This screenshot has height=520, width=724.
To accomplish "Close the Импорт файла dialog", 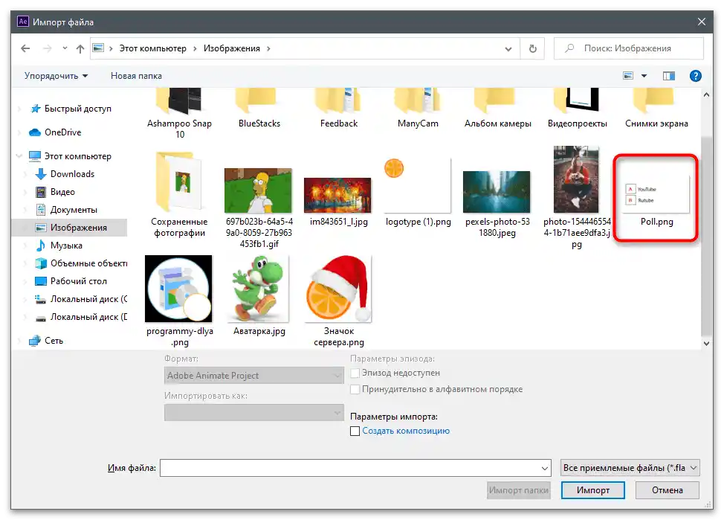I will pyautogui.click(x=702, y=22).
